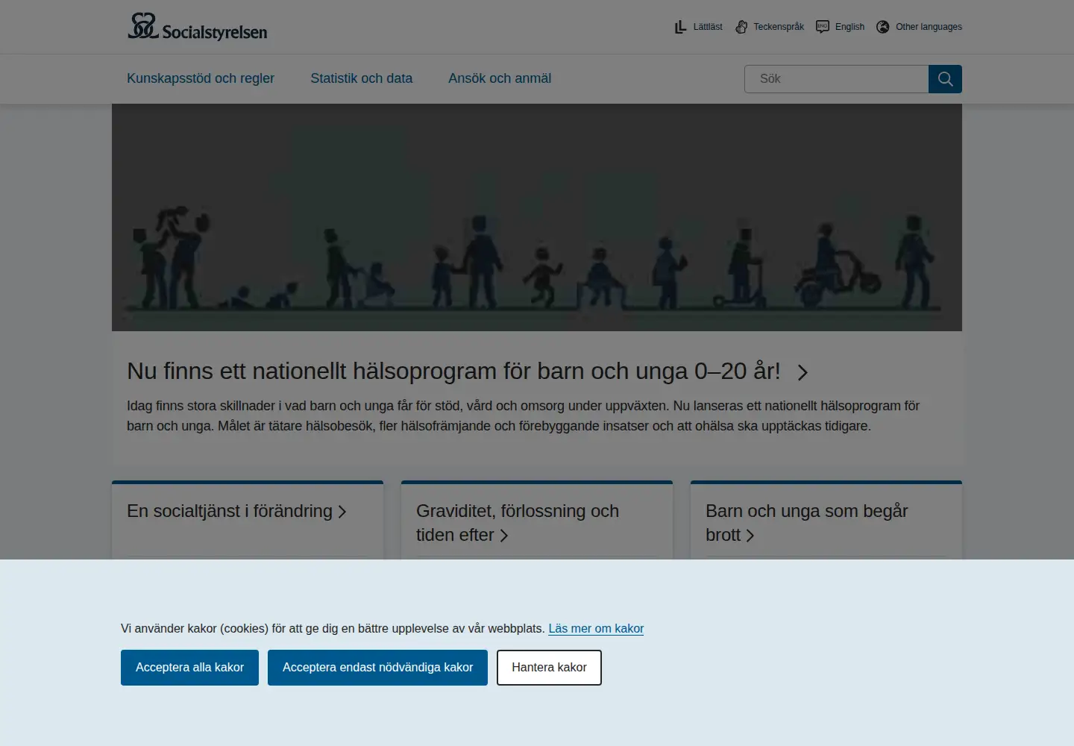Click the Teckenspråk sign language hand icon
The width and height of the screenshot is (1074, 746).
(741, 27)
